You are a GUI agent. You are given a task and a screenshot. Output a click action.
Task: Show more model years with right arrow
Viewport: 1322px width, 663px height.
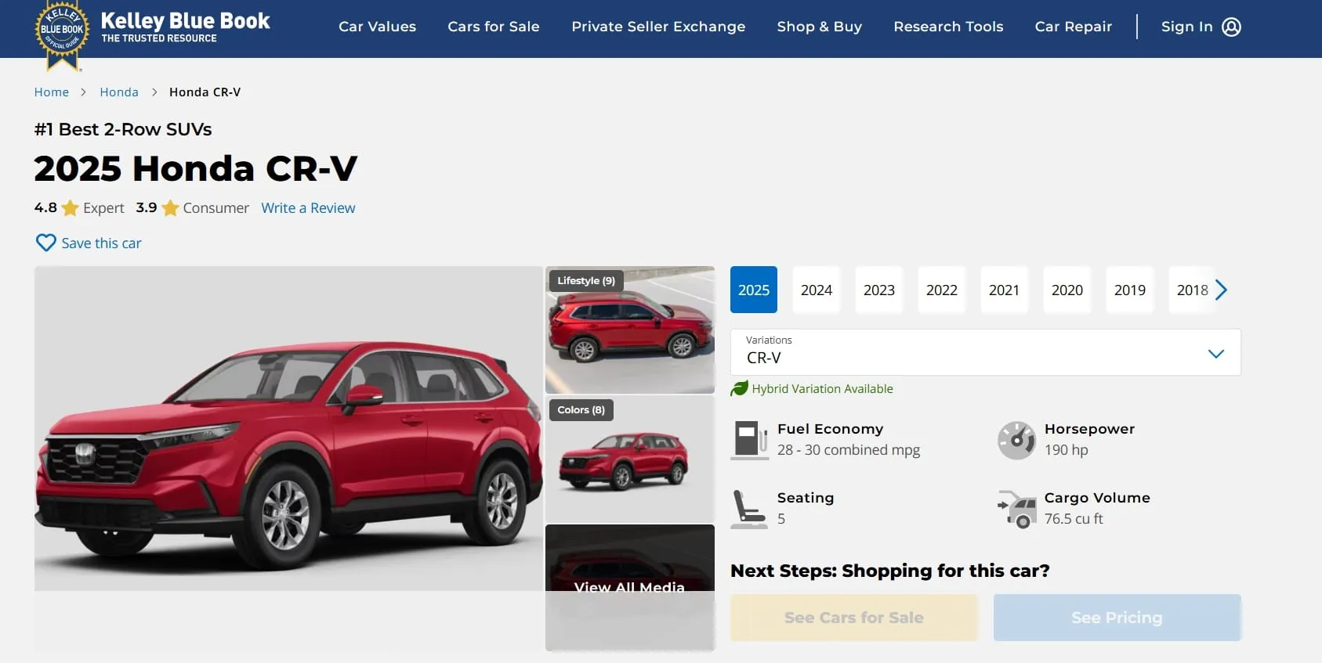coord(1221,290)
